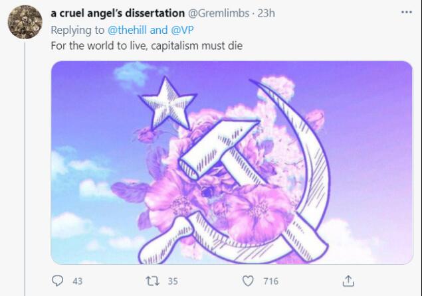Viewport: 422px width, 296px height.
Task: Click the reply count 43
Action: [77, 281]
